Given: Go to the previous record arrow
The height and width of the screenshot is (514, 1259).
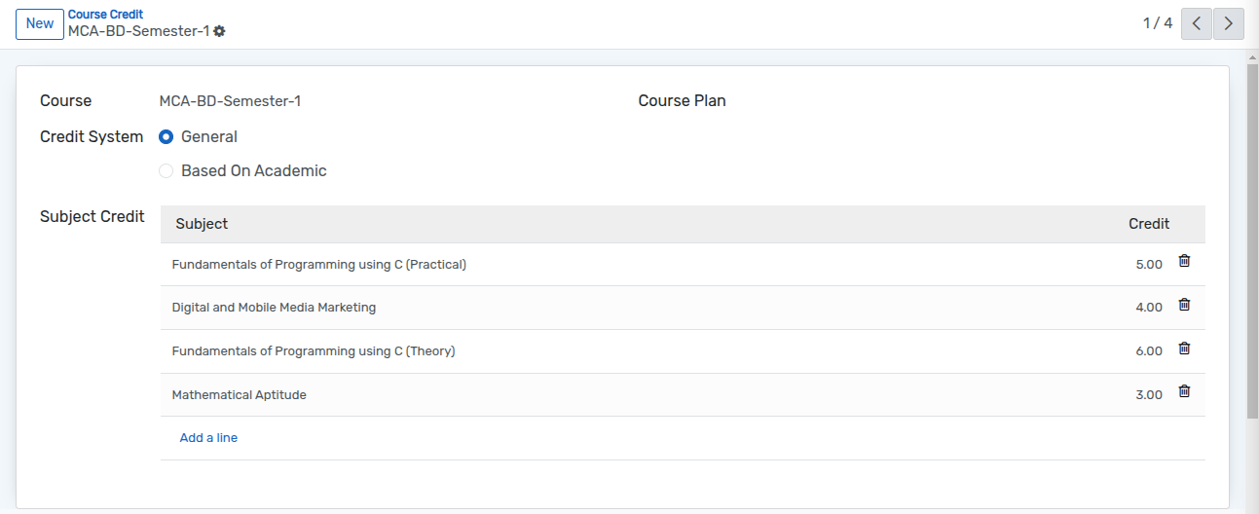Looking at the screenshot, I should [x=1197, y=23].
